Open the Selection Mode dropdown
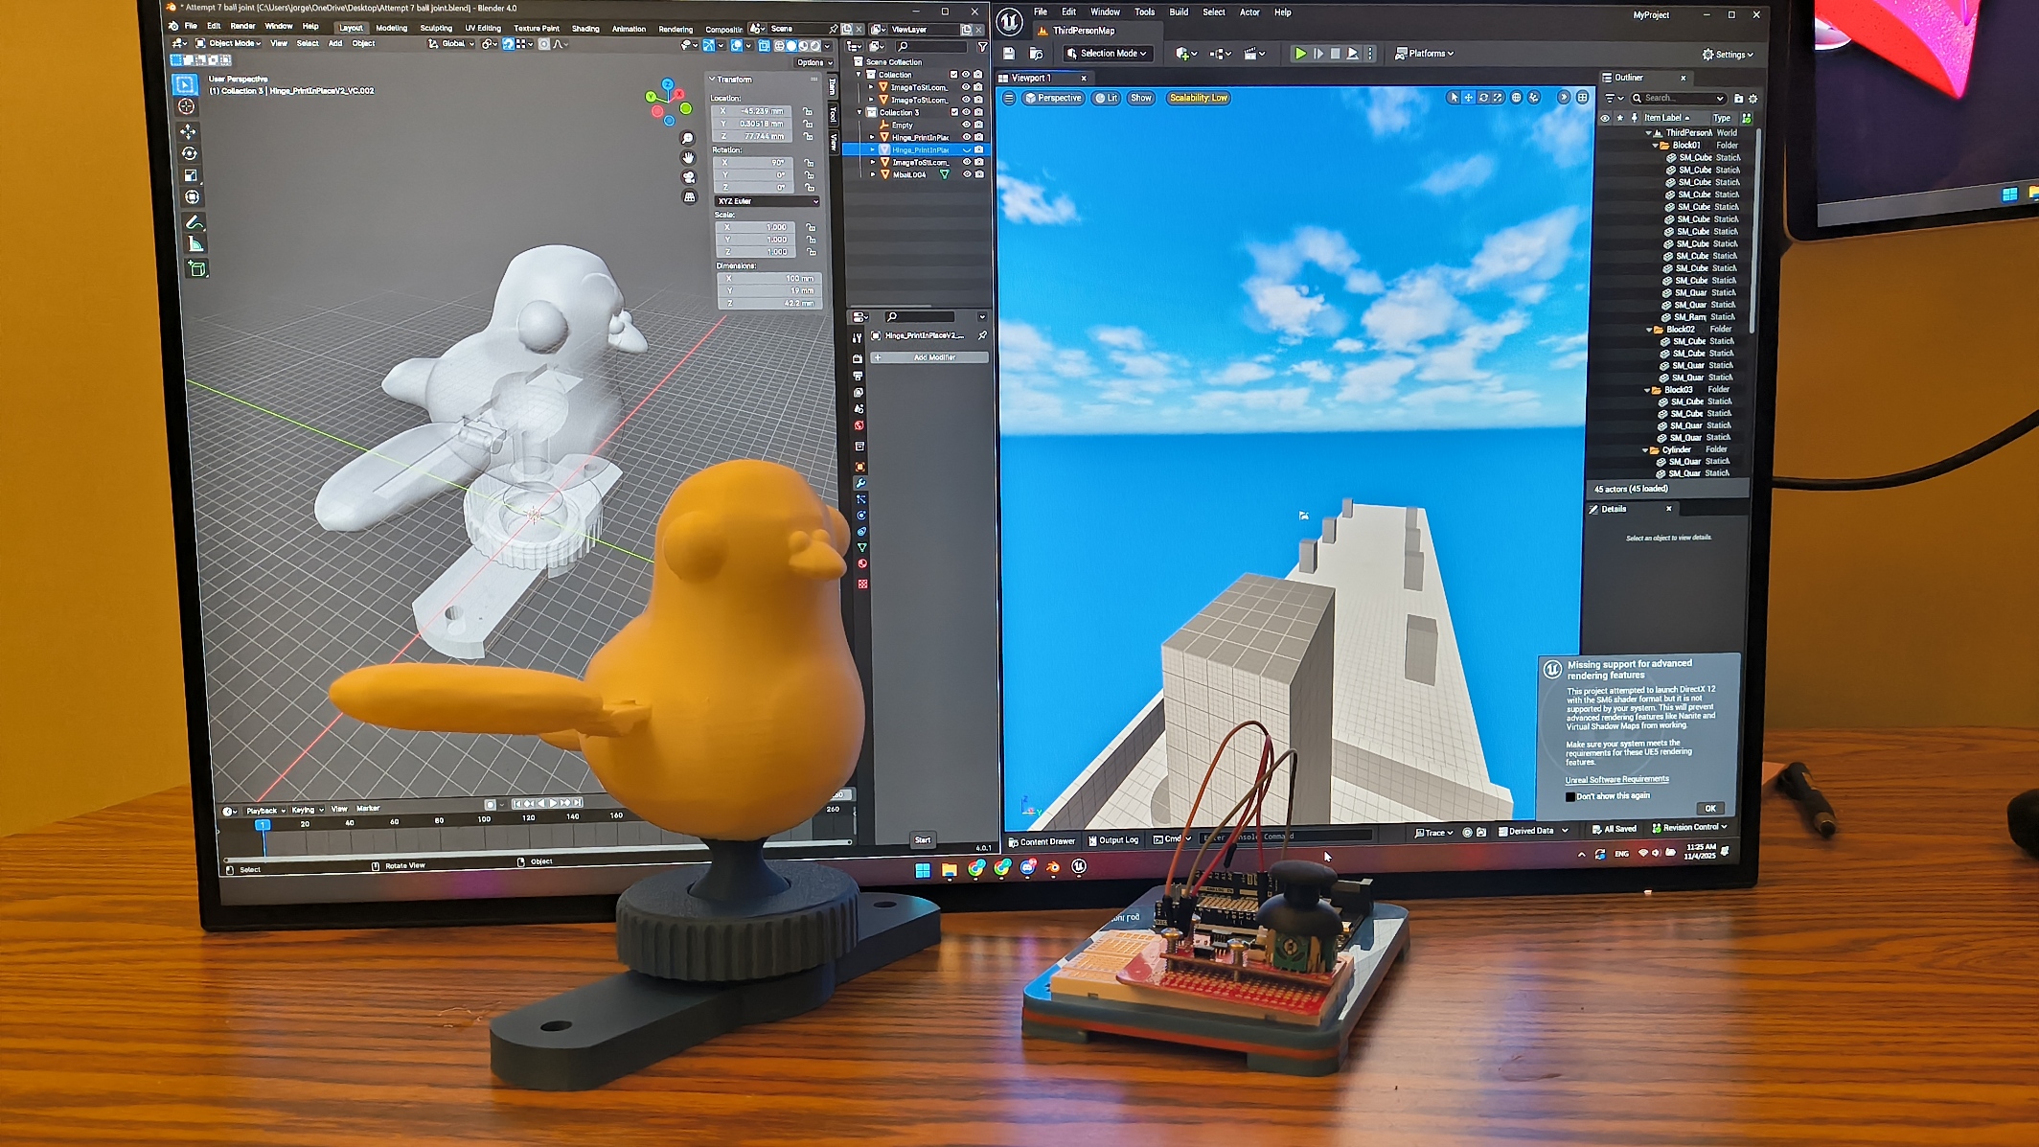The width and height of the screenshot is (2039, 1147). 1107,54
